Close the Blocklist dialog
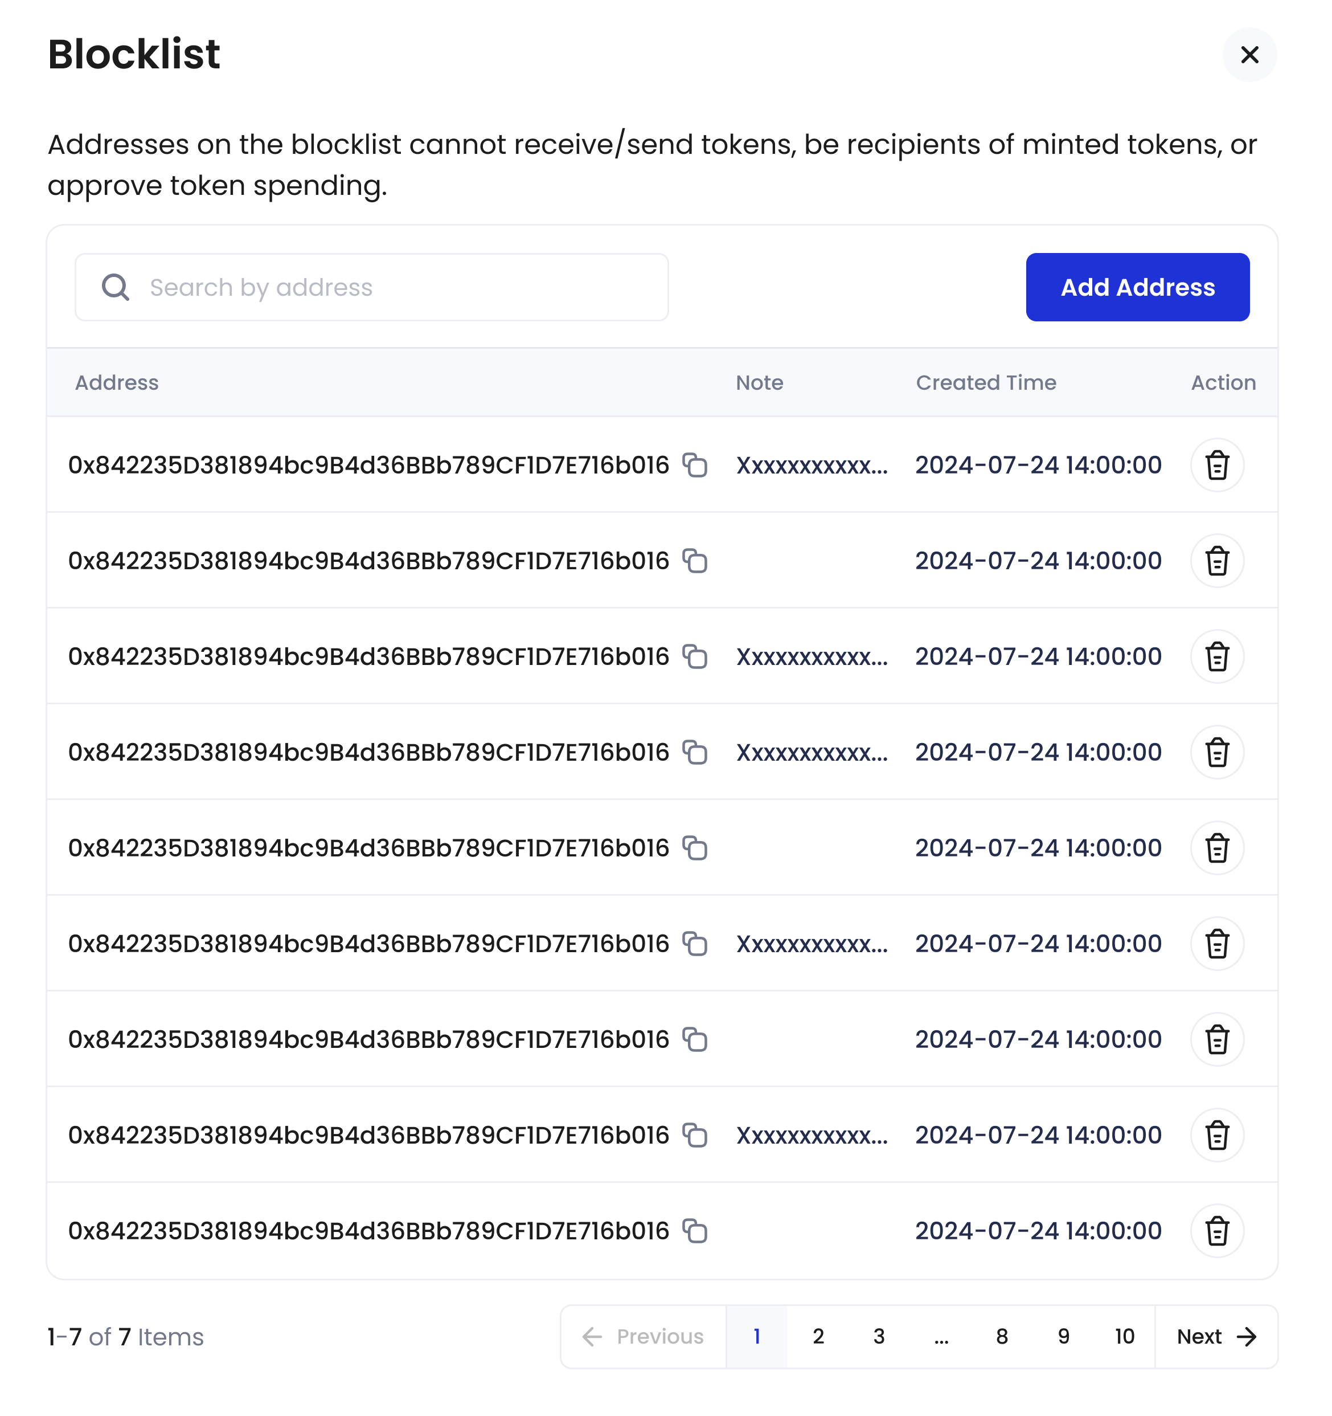 tap(1249, 54)
